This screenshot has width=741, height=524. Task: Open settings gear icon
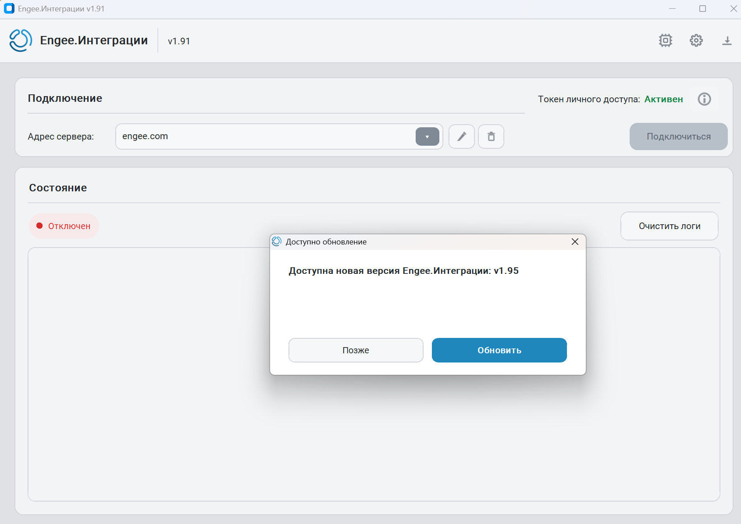tap(696, 40)
